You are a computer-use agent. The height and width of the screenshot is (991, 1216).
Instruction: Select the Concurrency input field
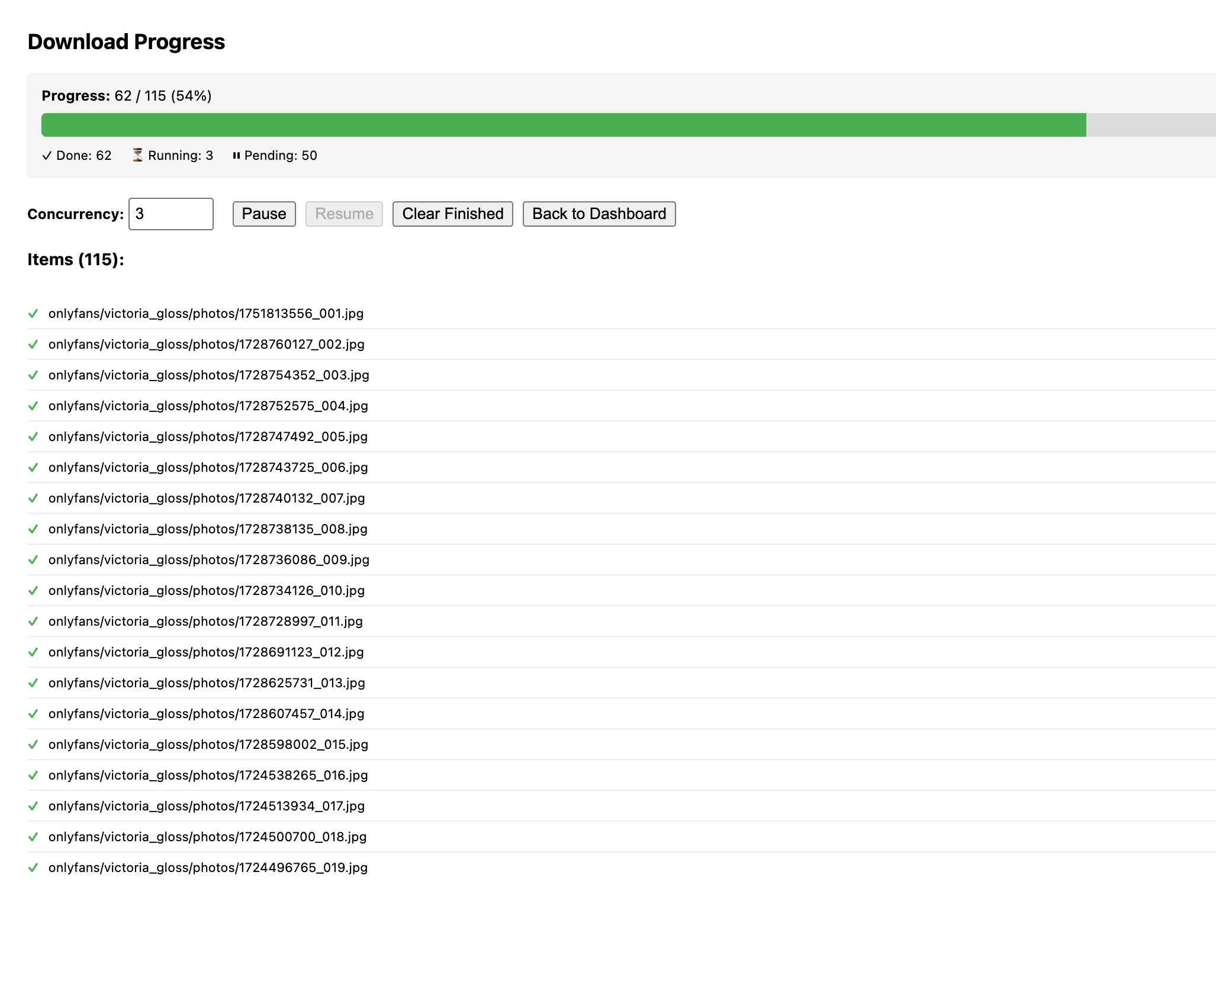[x=171, y=214]
